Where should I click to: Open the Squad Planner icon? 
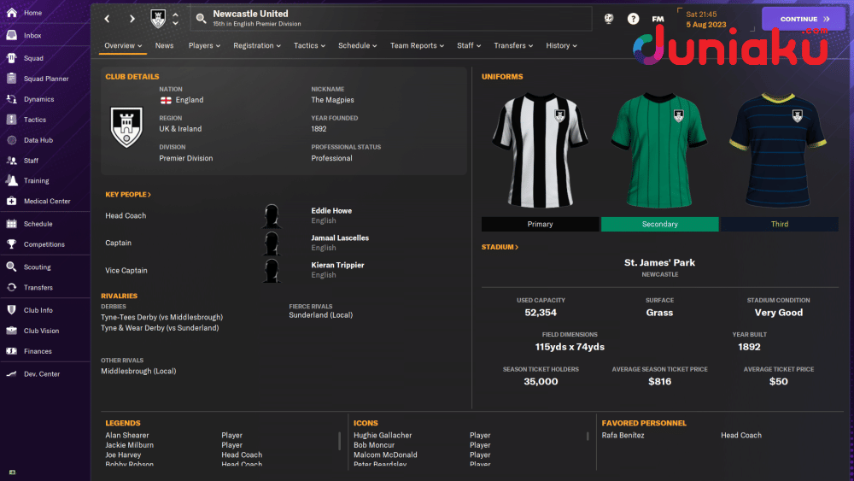11,79
